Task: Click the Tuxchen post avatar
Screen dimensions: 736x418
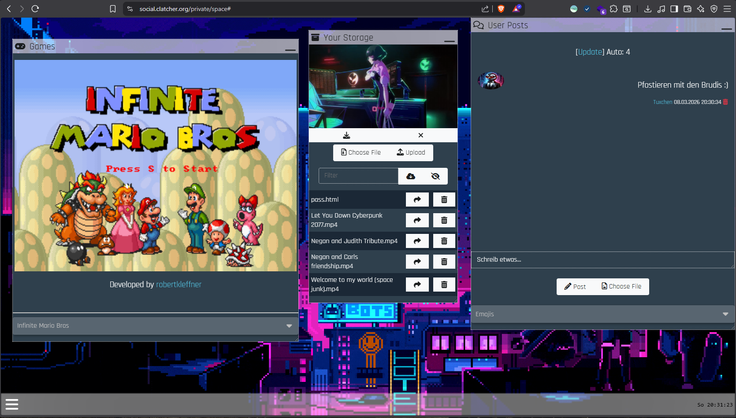Action: (x=491, y=81)
